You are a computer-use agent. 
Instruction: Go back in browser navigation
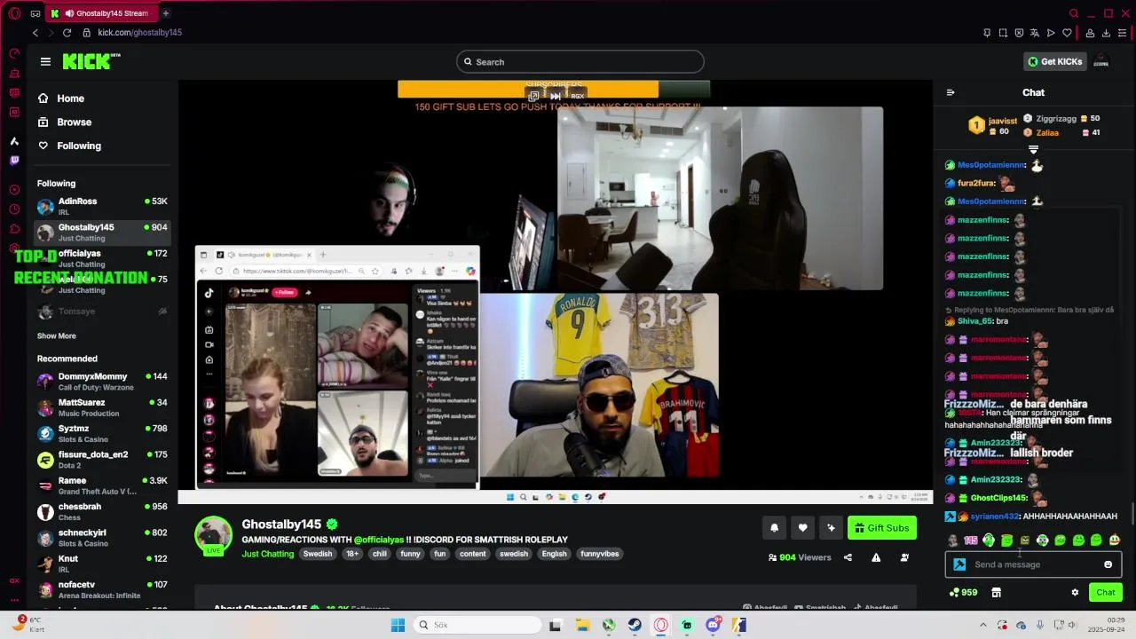35,33
